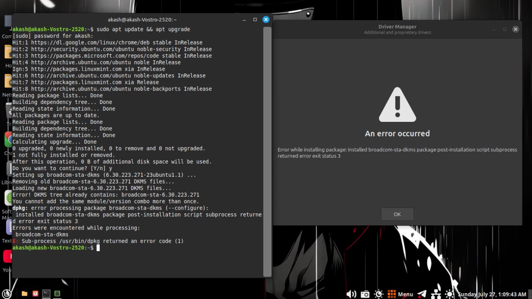Maximize the terminal window
532x299 pixels.
click(x=255, y=20)
